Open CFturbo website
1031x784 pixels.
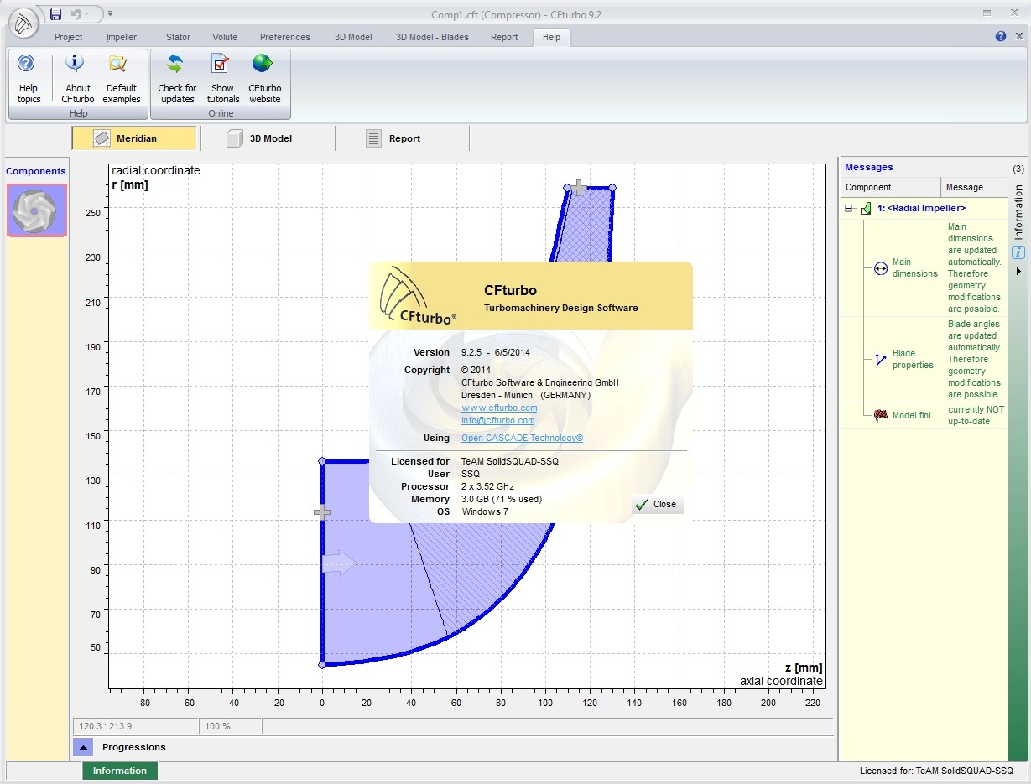(x=264, y=80)
